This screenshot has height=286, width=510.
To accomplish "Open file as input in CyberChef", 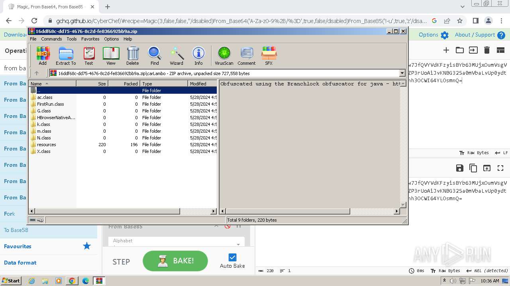I will [x=473, y=50].
